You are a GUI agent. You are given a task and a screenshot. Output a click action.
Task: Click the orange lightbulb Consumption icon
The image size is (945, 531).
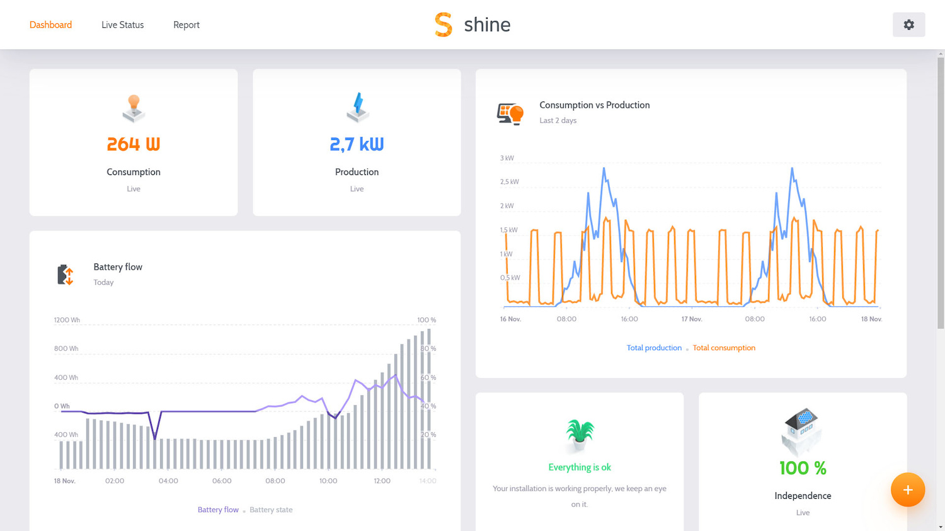[x=134, y=108]
